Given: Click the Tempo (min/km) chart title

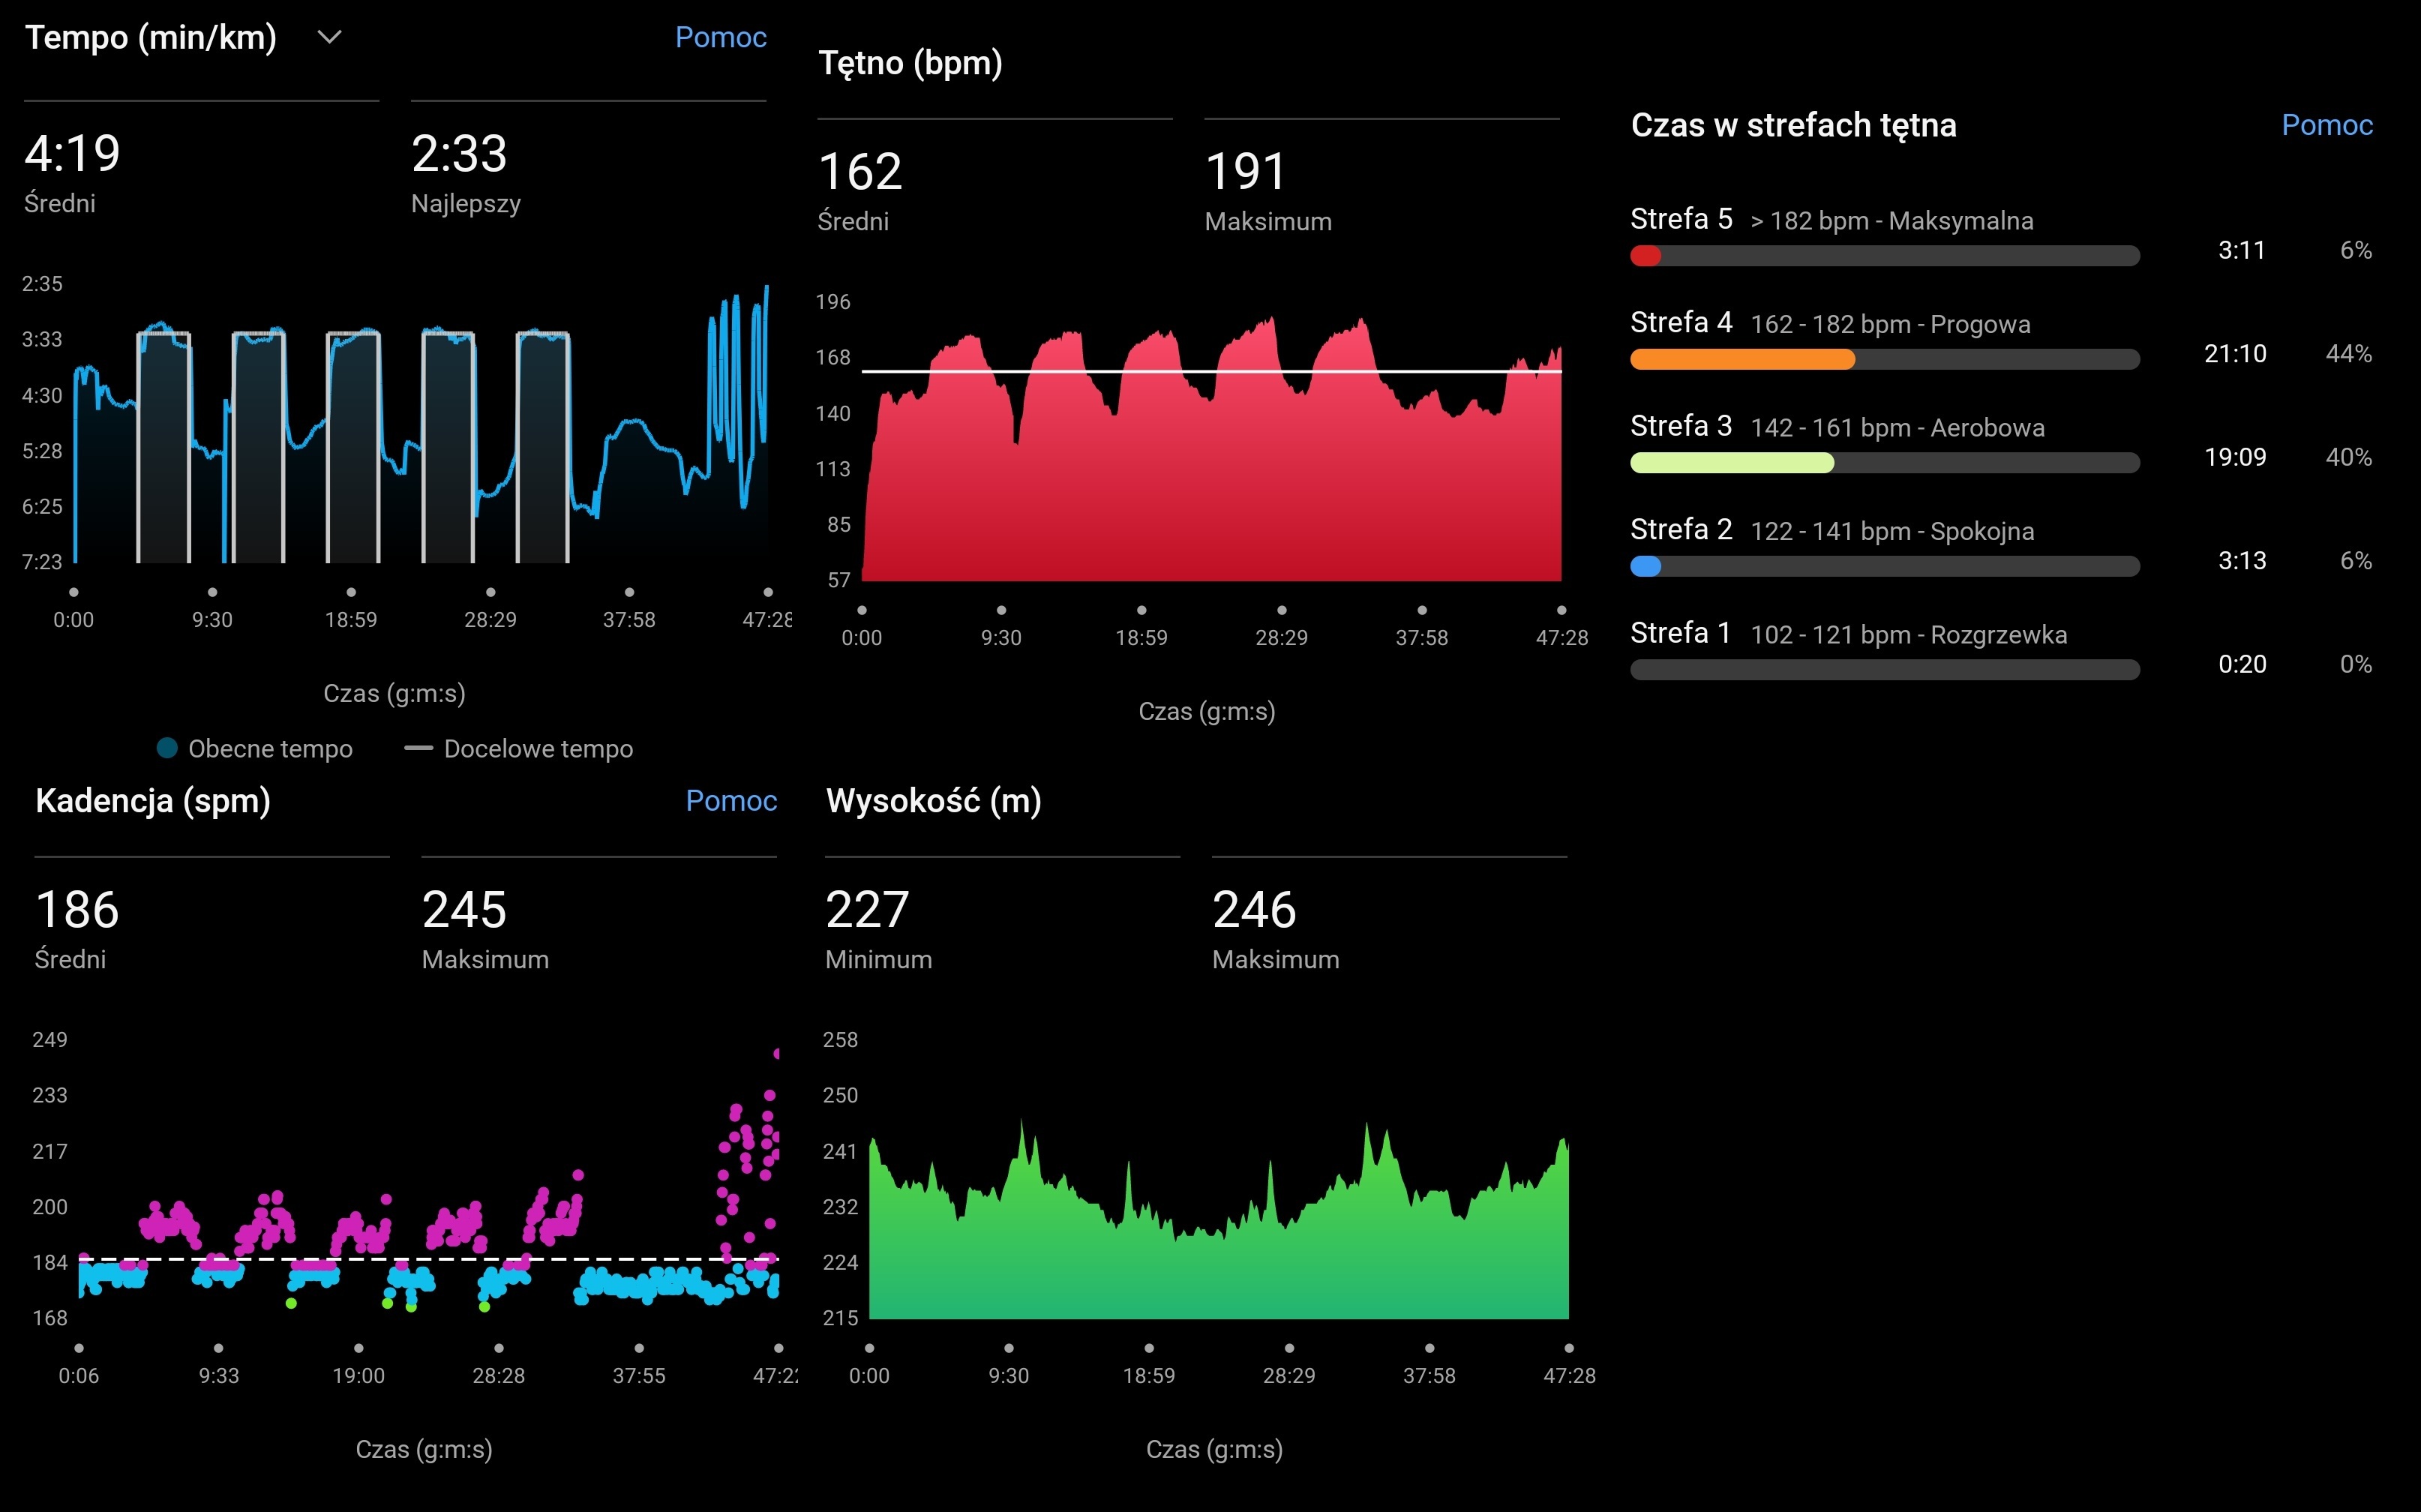Looking at the screenshot, I should 151,38.
